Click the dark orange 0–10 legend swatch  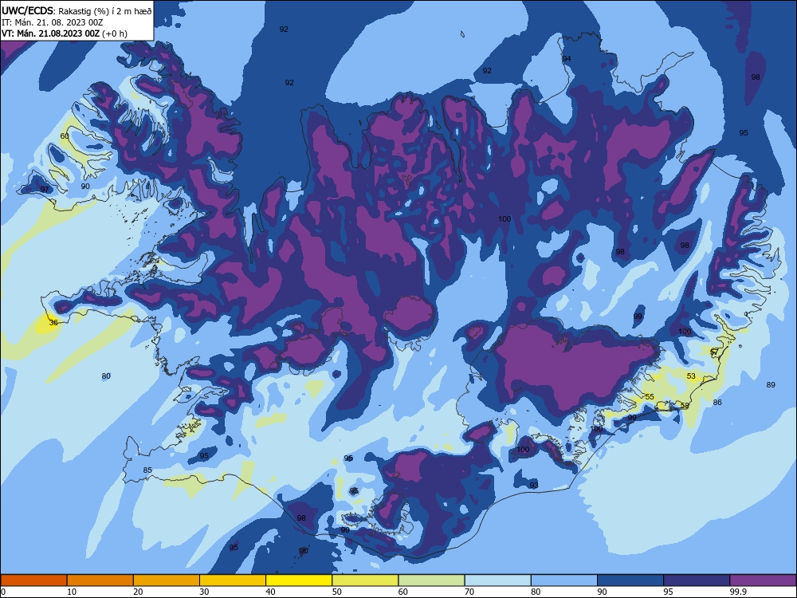[x=33, y=580]
